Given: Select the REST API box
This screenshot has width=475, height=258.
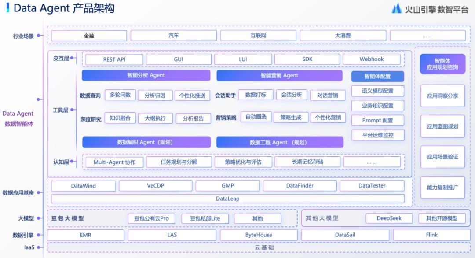Looking at the screenshot, I should tap(114, 59).
